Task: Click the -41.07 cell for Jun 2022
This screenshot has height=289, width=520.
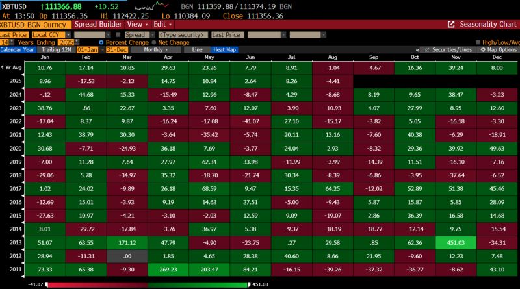Action: pyautogui.click(x=250, y=121)
